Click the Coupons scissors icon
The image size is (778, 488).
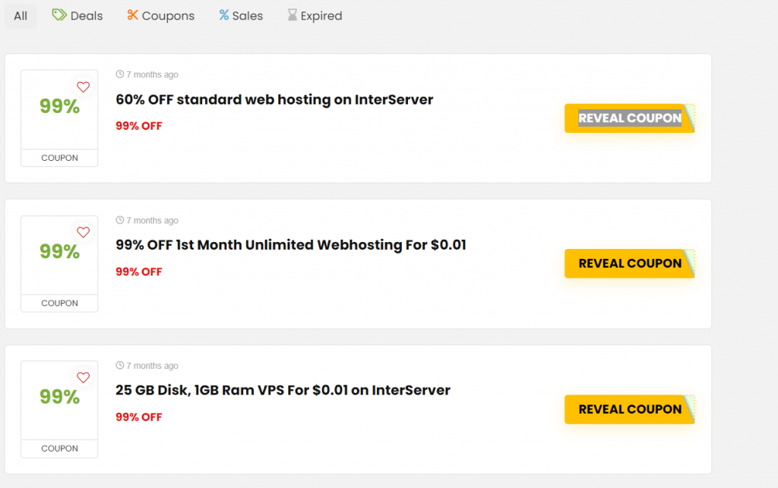click(x=133, y=15)
